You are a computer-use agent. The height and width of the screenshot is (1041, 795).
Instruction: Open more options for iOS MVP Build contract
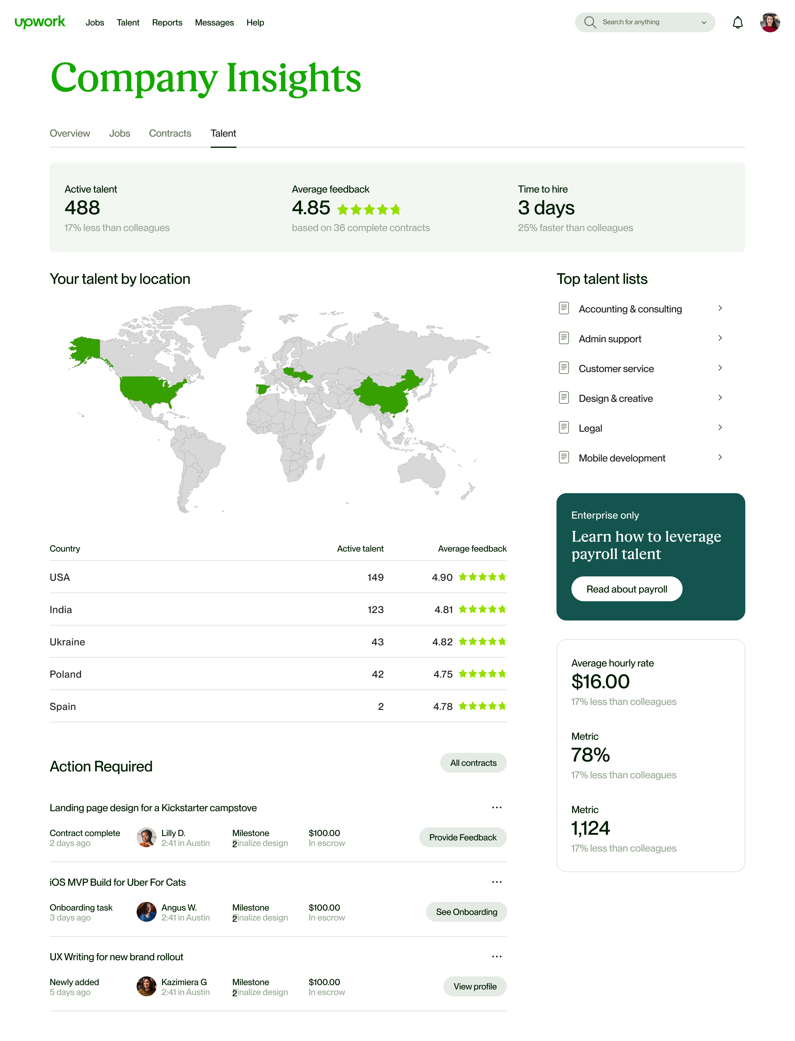(496, 882)
